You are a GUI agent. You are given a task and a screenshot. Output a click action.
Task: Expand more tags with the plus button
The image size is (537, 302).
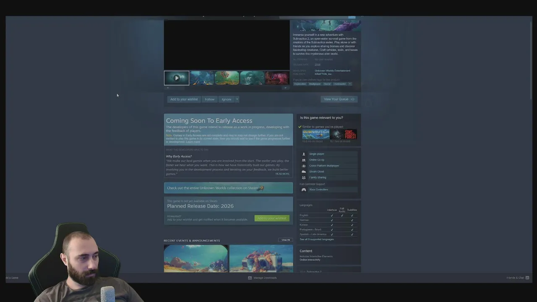(x=350, y=84)
